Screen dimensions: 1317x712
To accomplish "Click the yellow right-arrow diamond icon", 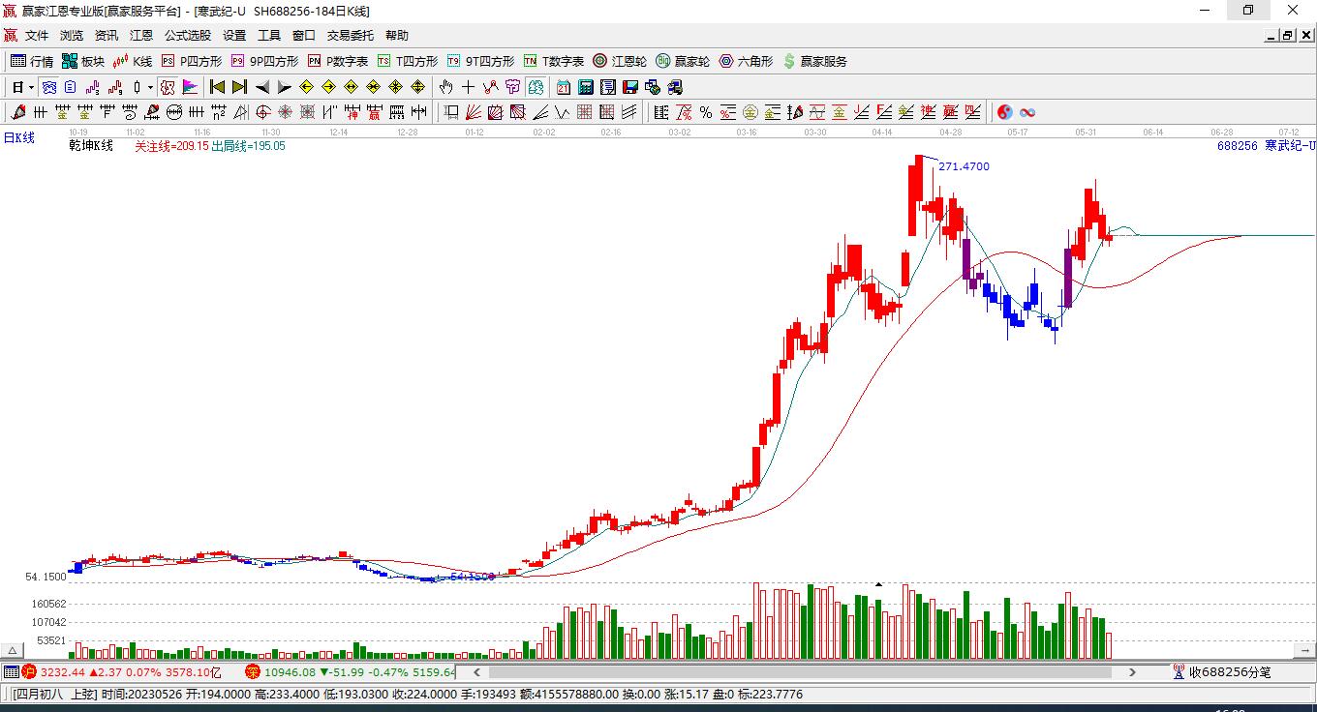I will pos(329,87).
